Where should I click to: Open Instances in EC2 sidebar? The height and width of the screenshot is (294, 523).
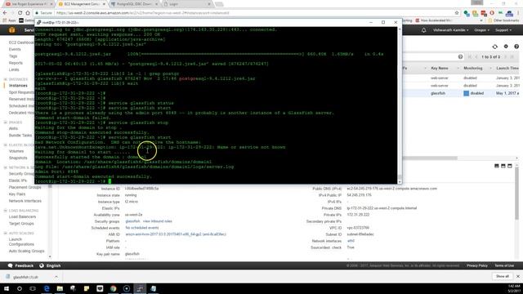pyautogui.click(x=18, y=86)
